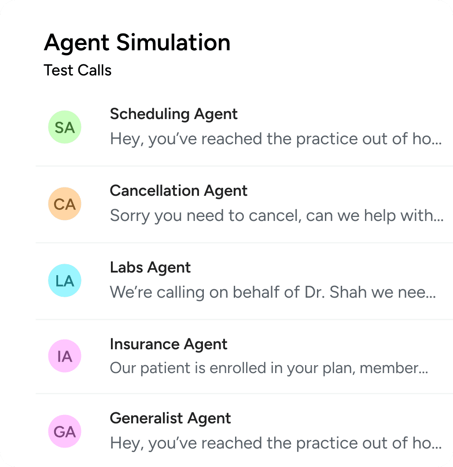Click the pink Generalist Agent badge
This screenshot has width=453, height=467.
point(64,431)
